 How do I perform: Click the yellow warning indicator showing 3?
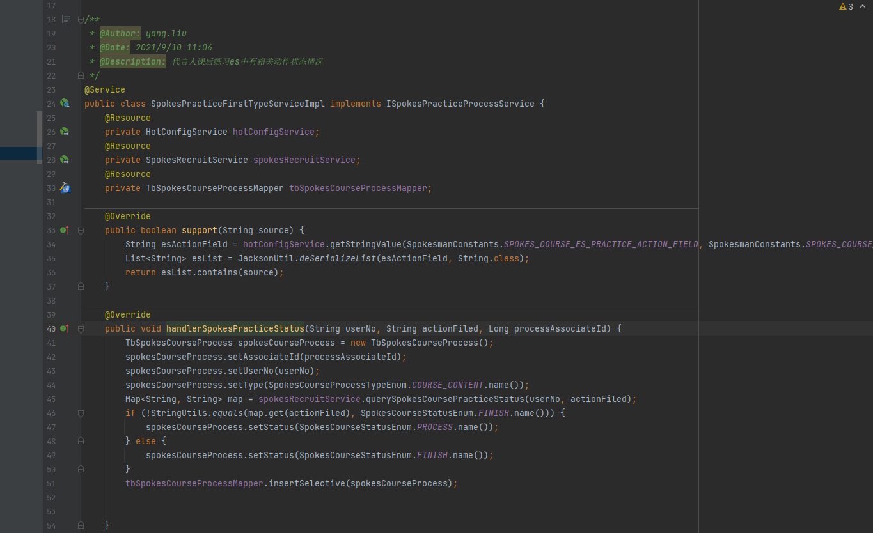846,6
